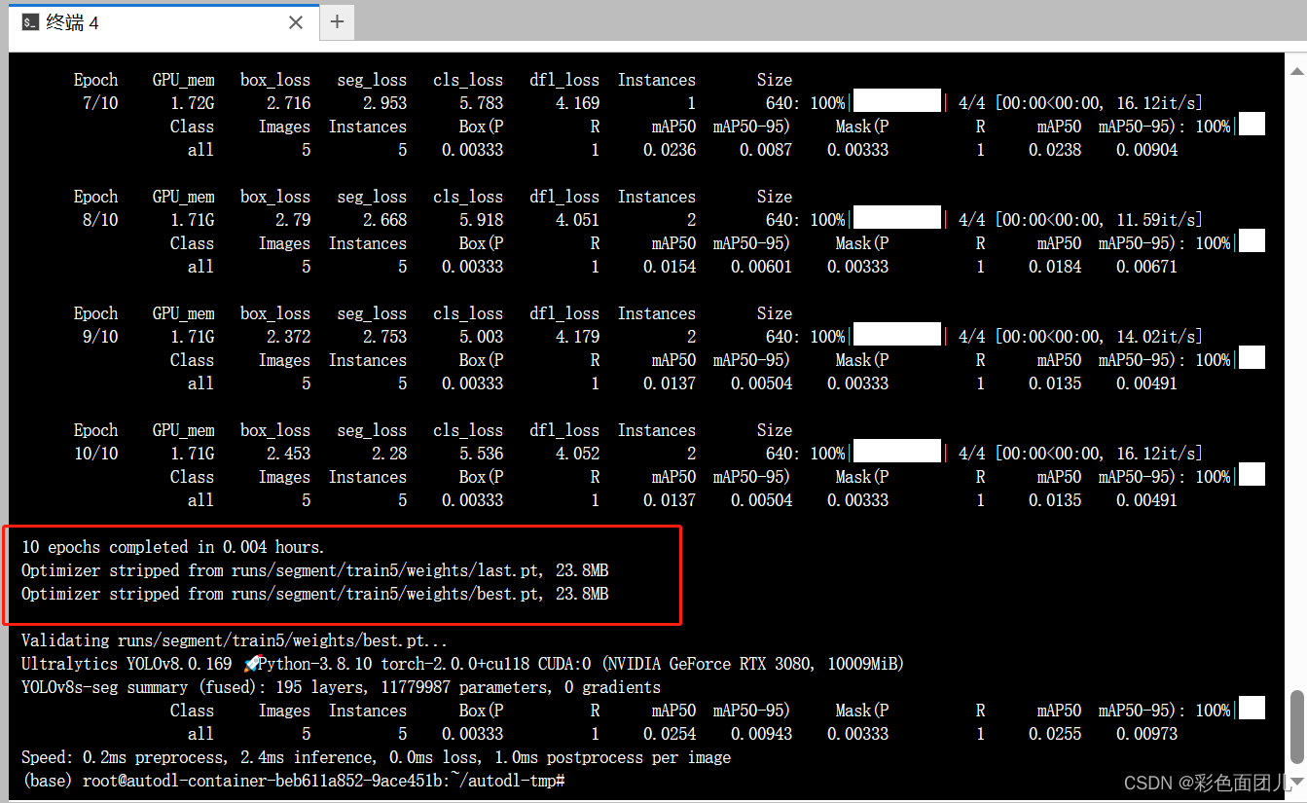
Task: Click the box_loss value '2.453'
Action: click(289, 454)
